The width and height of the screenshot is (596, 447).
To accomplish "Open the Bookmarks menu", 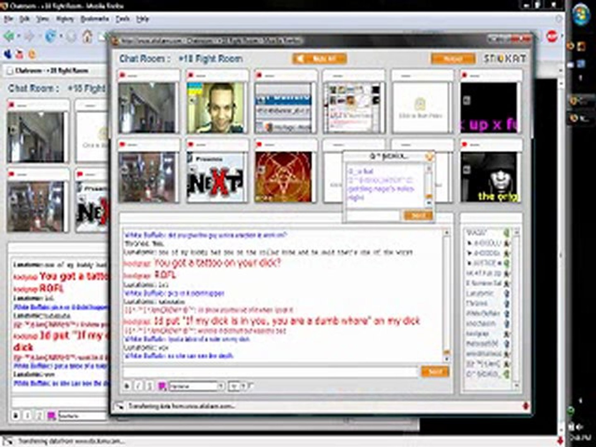I will pyautogui.click(x=95, y=19).
